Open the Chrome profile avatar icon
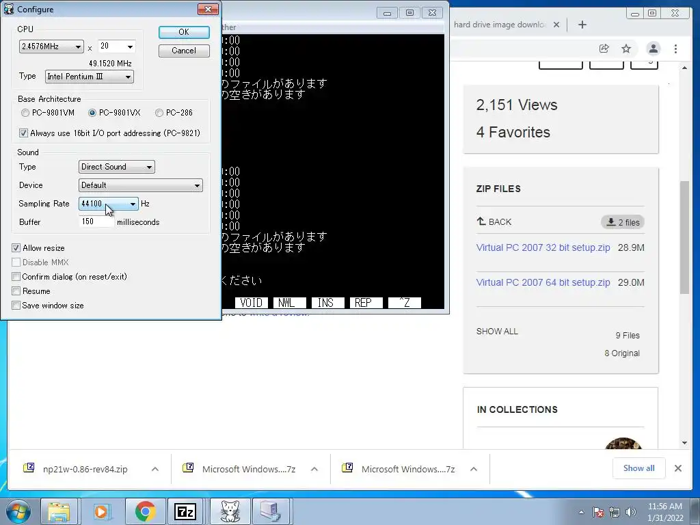Viewport: 700px width, 525px height. 653,49
